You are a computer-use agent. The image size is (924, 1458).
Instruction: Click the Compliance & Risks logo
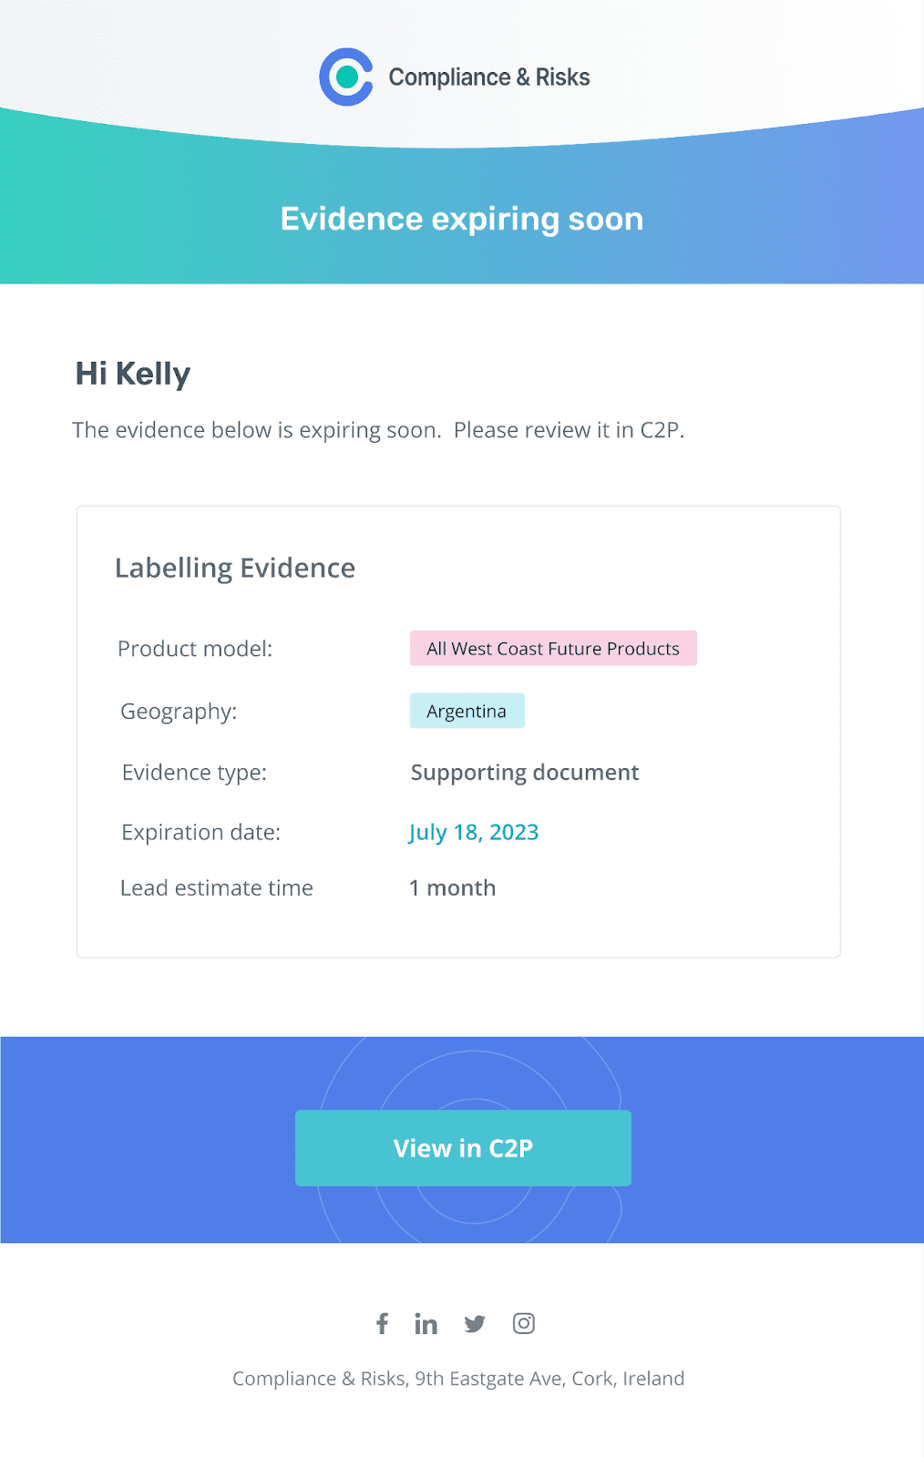pyautogui.click(x=453, y=77)
